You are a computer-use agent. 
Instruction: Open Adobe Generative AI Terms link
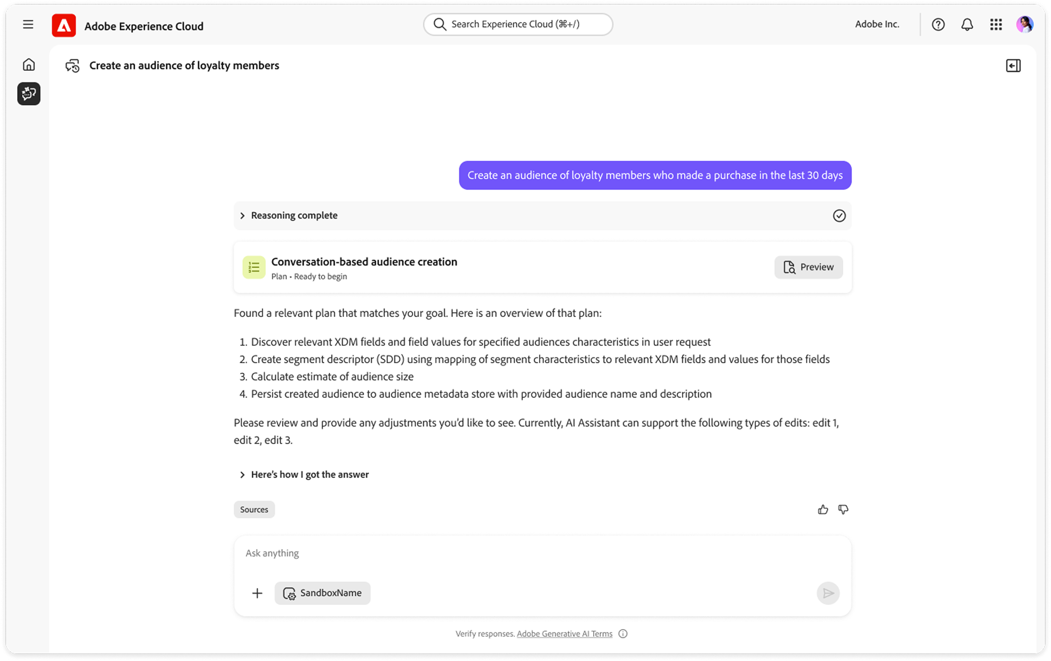pos(564,633)
